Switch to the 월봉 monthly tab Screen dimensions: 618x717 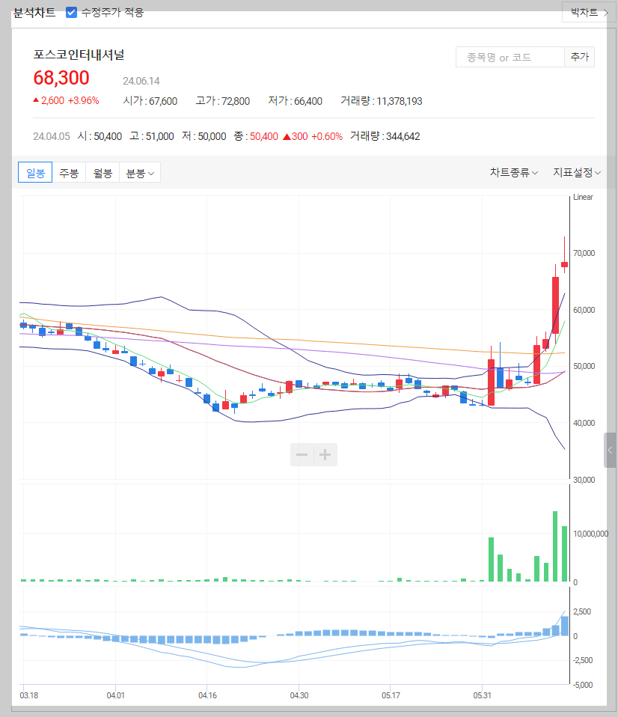[103, 173]
